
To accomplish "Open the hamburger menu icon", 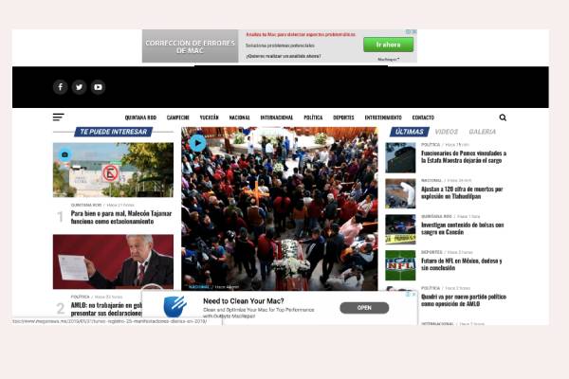I will [x=59, y=117].
